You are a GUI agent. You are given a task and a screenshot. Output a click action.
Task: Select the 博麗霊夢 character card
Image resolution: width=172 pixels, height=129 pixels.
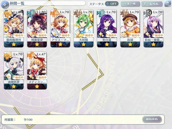37,28
